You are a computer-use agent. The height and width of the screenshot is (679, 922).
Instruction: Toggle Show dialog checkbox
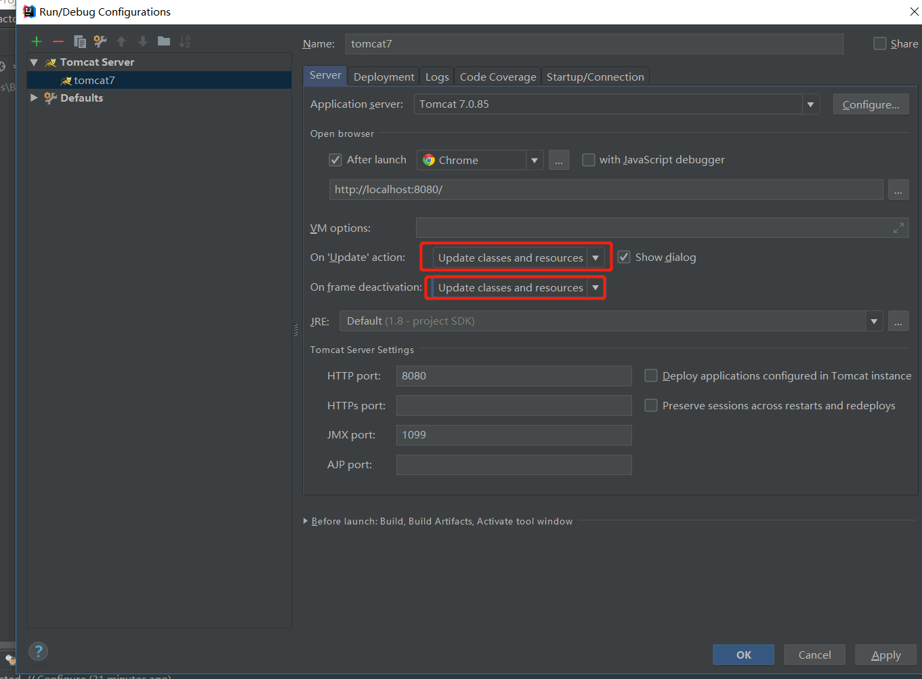click(x=624, y=258)
